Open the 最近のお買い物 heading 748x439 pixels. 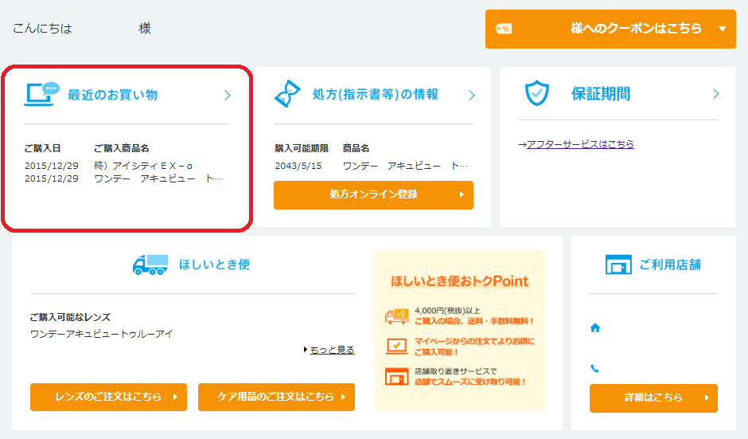tap(112, 95)
